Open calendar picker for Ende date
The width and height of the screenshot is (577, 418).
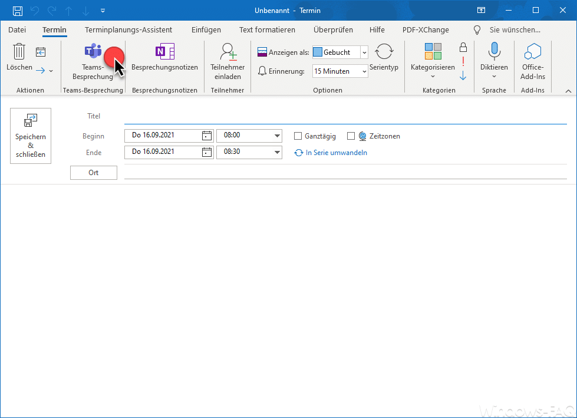pyautogui.click(x=207, y=152)
